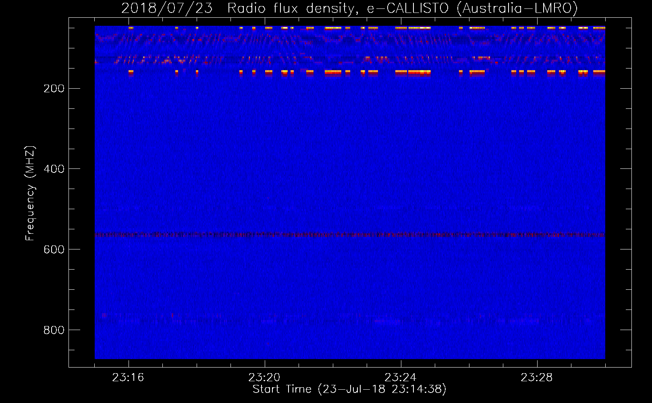Click the 400 frequency tick label
This screenshot has height=403, width=652.
54,169
